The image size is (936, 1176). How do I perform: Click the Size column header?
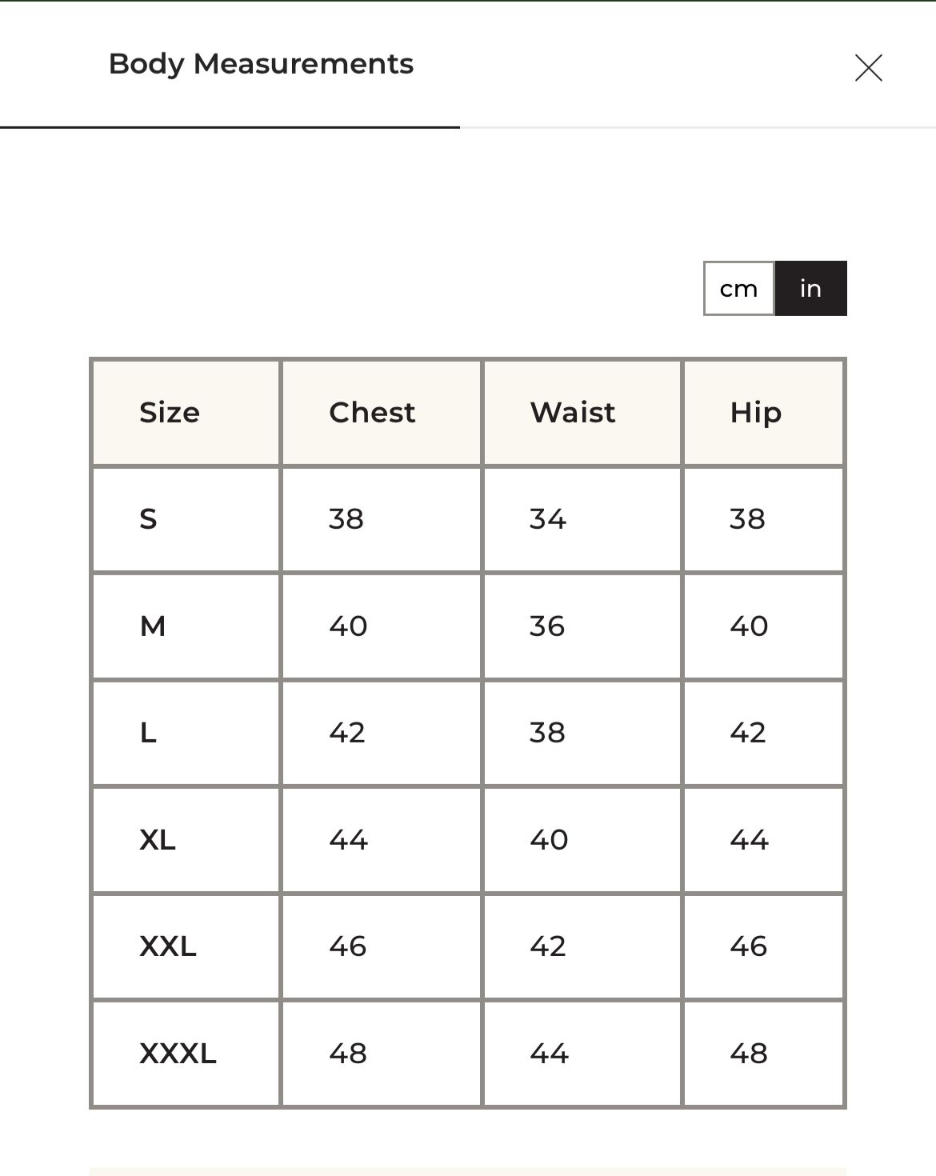[170, 413]
